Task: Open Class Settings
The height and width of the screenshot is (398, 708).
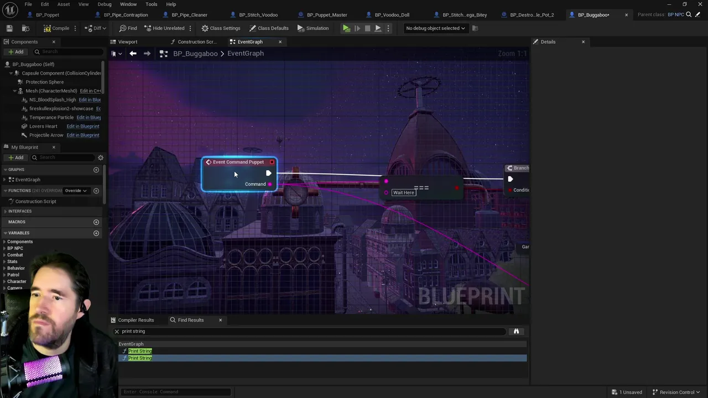Action: point(221,28)
